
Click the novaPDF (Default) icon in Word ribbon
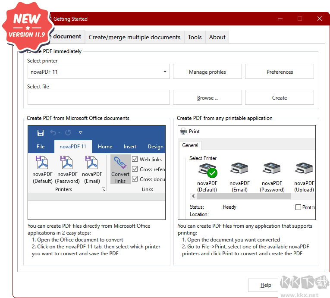43,163
